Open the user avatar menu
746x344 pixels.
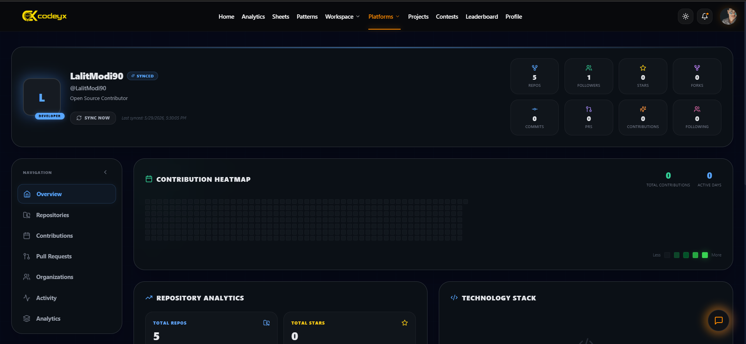pyautogui.click(x=728, y=16)
